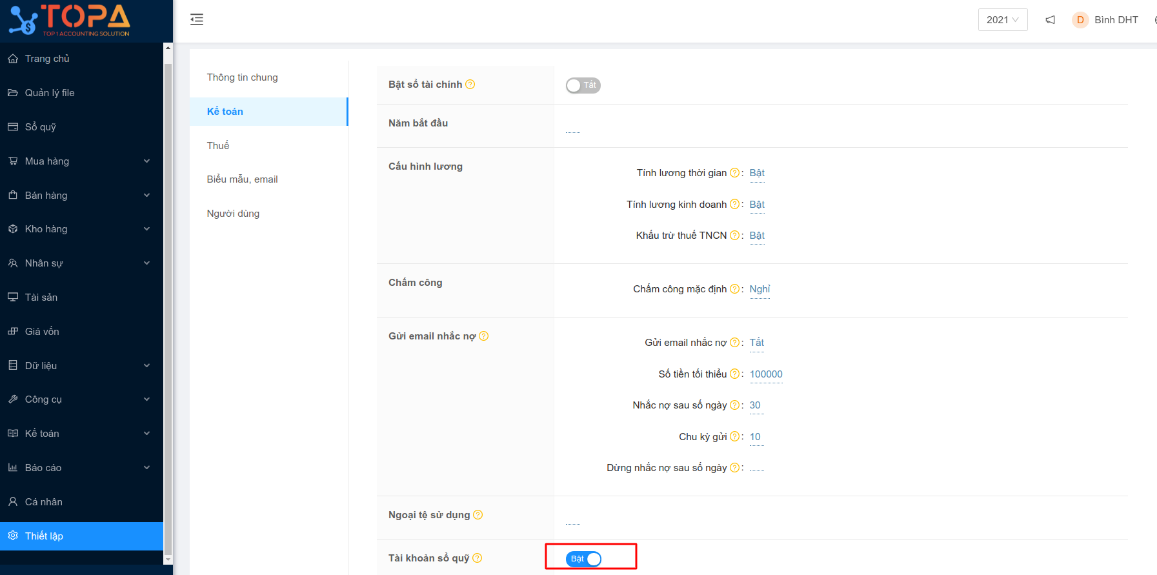Open the Thông tin chung tab

tap(268, 77)
